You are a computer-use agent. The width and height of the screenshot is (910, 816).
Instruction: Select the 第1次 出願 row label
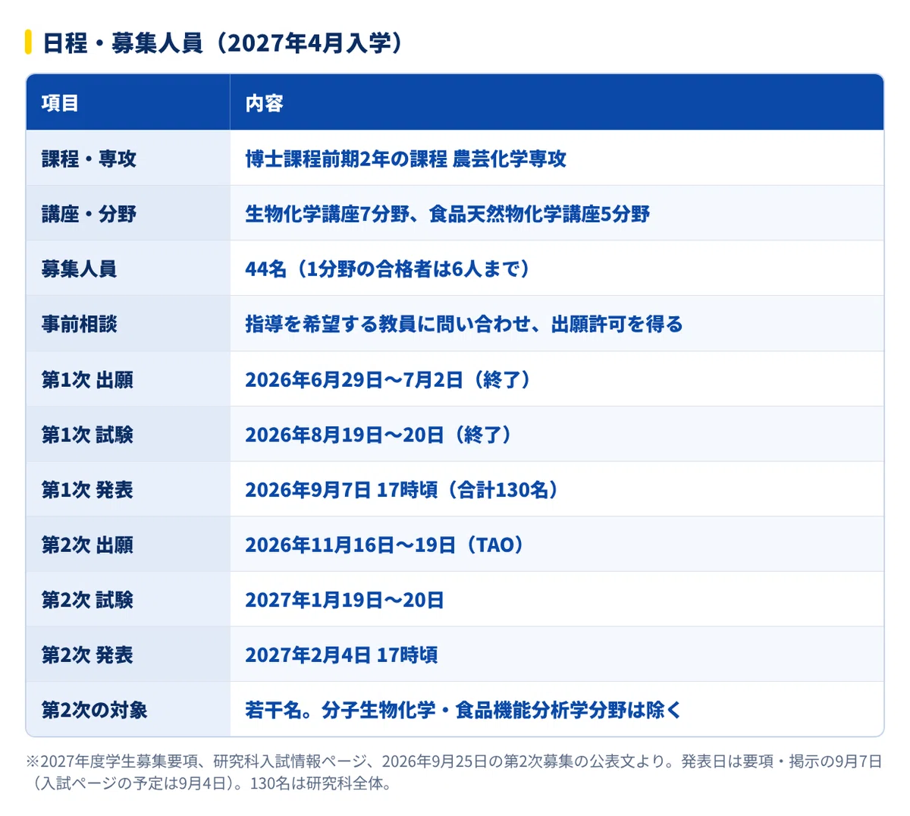click(87, 379)
